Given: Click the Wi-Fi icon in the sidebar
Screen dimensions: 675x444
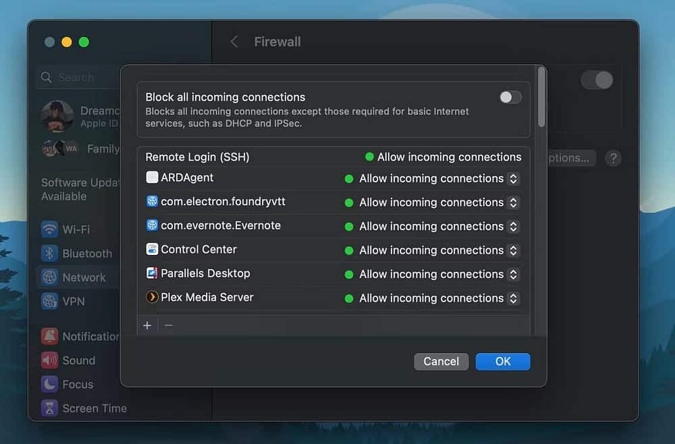Looking at the screenshot, I should point(49,229).
